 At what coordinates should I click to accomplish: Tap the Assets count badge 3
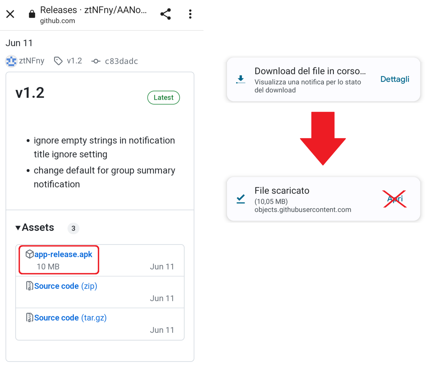(x=73, y=228)
